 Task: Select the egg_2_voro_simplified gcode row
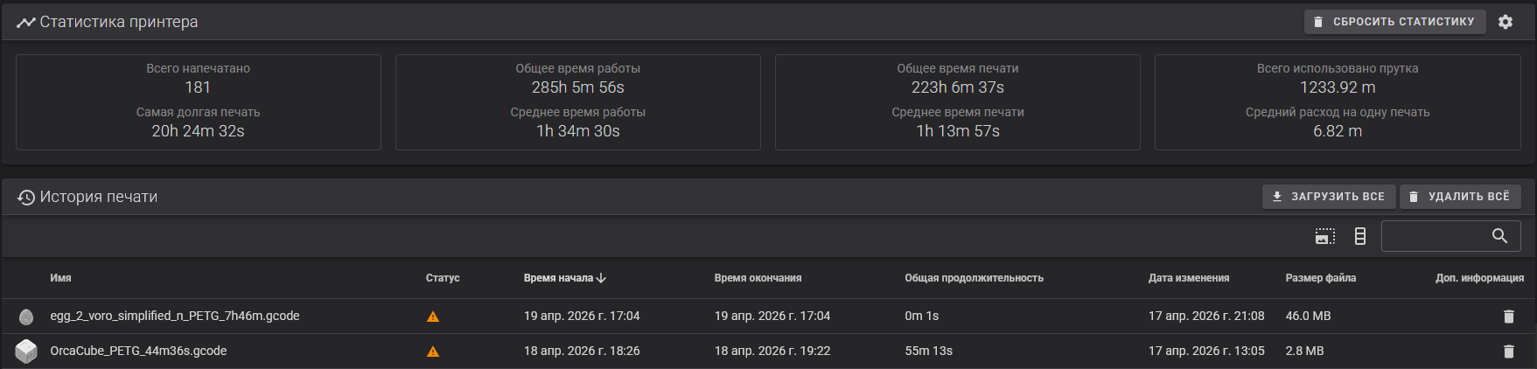tap(768, 317)
